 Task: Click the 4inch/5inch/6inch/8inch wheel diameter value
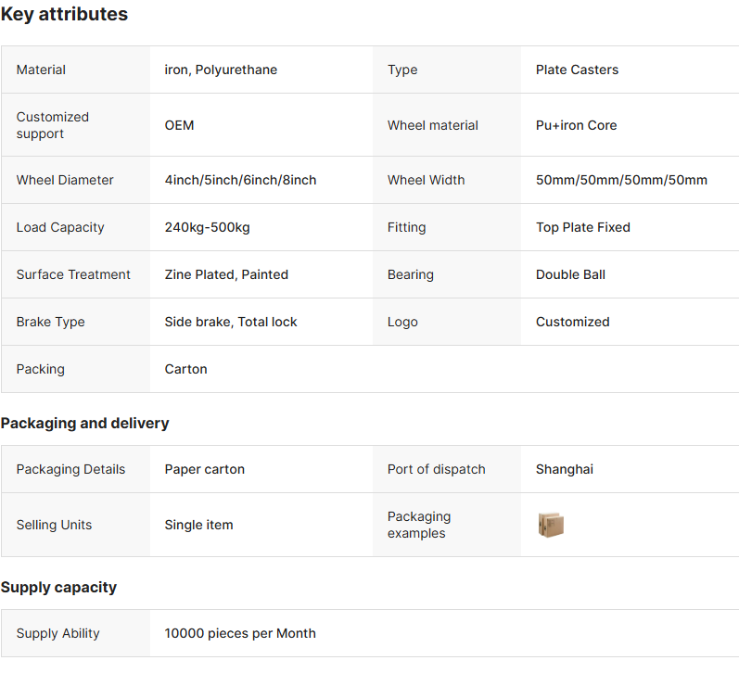(x=240, y=181)
